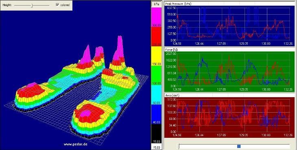Toggle the colored checkbox
Screen dimensions: 297x150
(x=57, y=5)
